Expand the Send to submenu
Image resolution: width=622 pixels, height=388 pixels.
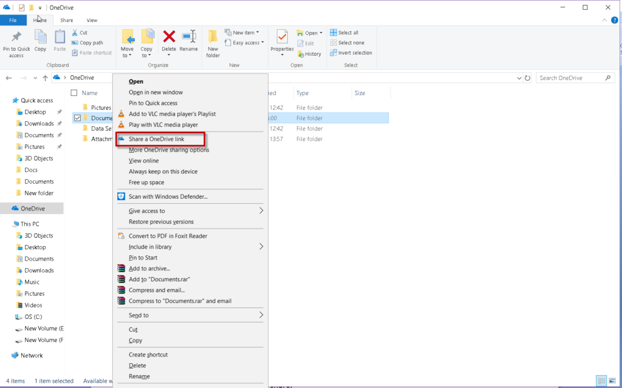[190, 315]
